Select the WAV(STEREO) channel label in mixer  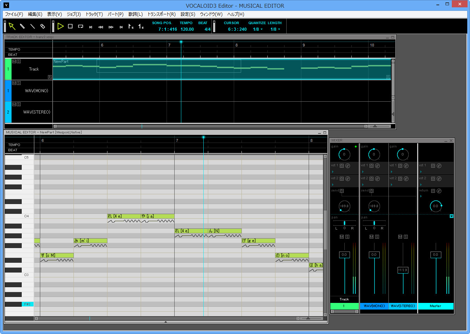(403, 306)
